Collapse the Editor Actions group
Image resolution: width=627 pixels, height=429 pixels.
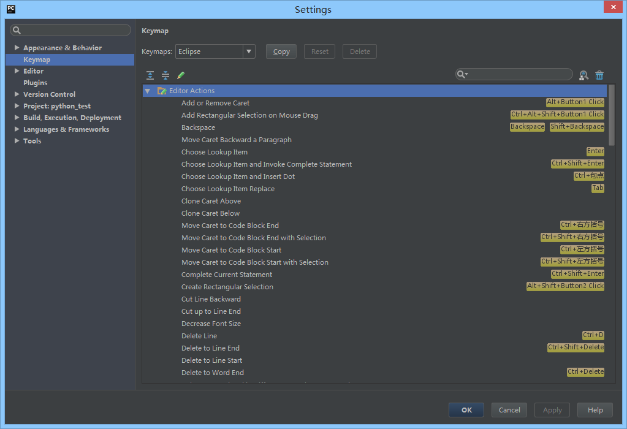(x=148, y=91)
